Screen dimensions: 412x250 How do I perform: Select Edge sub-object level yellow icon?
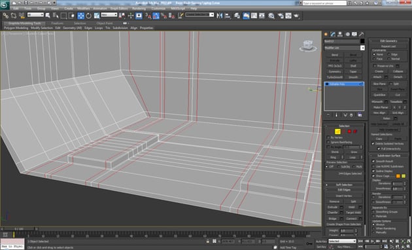pyautogui.click(x=337, y=132)
